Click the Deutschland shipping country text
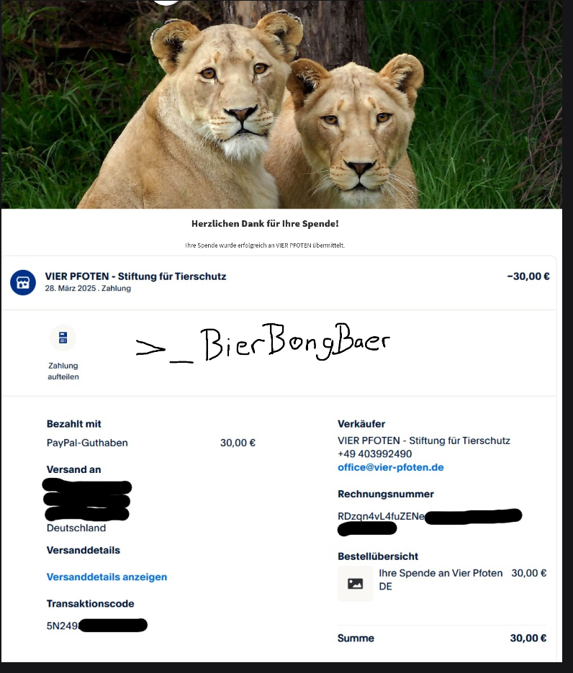The image size is (573, 673). pos(76,528)
